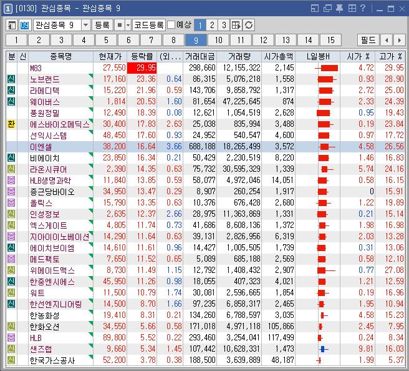This screenshot has height=371, width=409.
Task: Click the yellow 환 badge on 에스바이오메딕스 row
Action: [11, 124]
